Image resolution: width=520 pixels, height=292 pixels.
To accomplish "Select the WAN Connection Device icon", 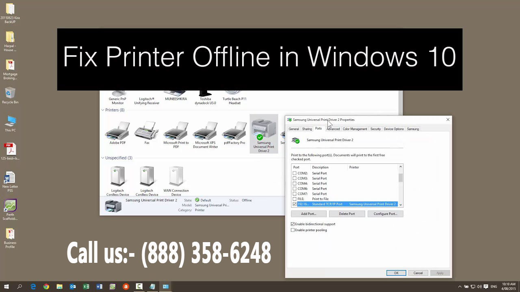I will point(176,181).
